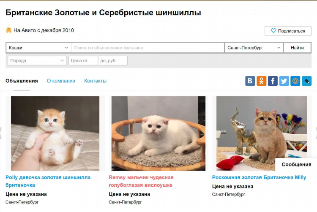
Task: Open the Контакты tab
Action: pyautogui.click(x=95, y=81)
